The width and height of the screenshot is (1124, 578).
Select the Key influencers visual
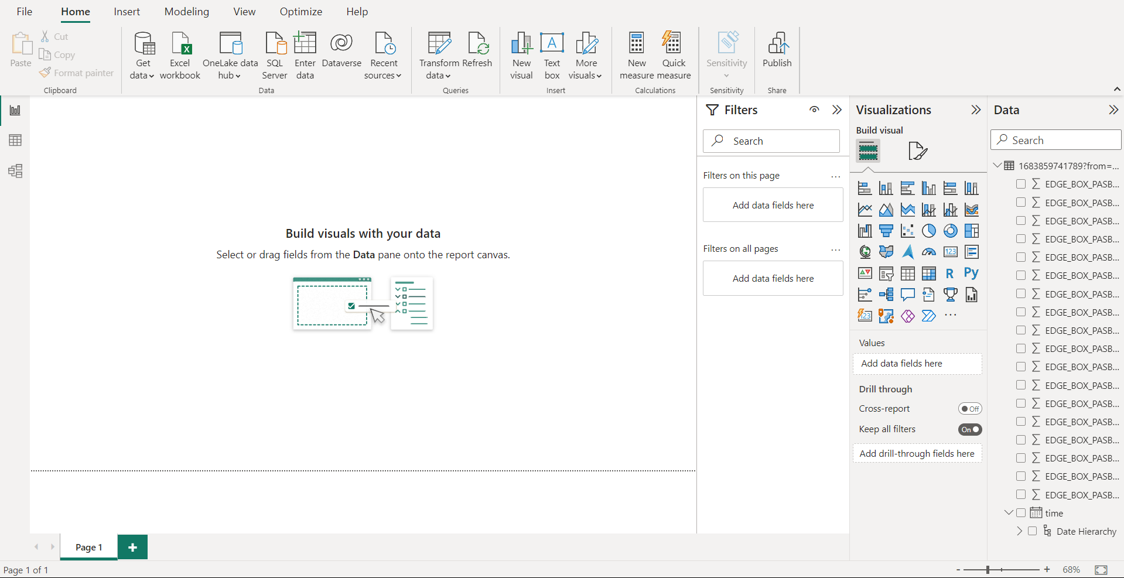pyautogui.click(x=865, y=295)
